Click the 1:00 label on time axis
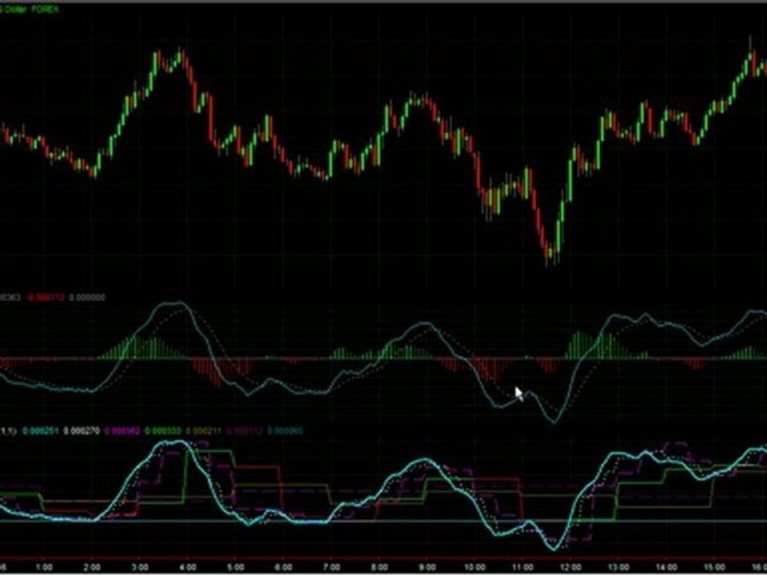Screen dimensions: 767x575 click(45, 567)
